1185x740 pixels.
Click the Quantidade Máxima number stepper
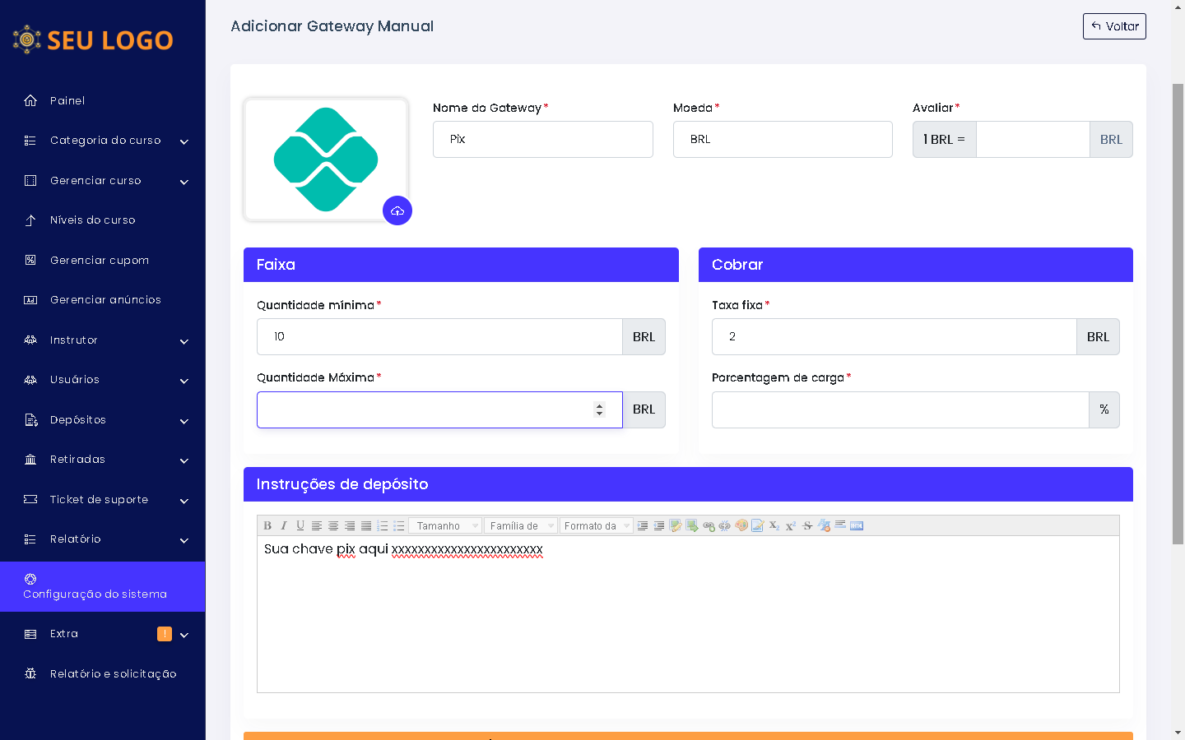[x=599, y=409]
